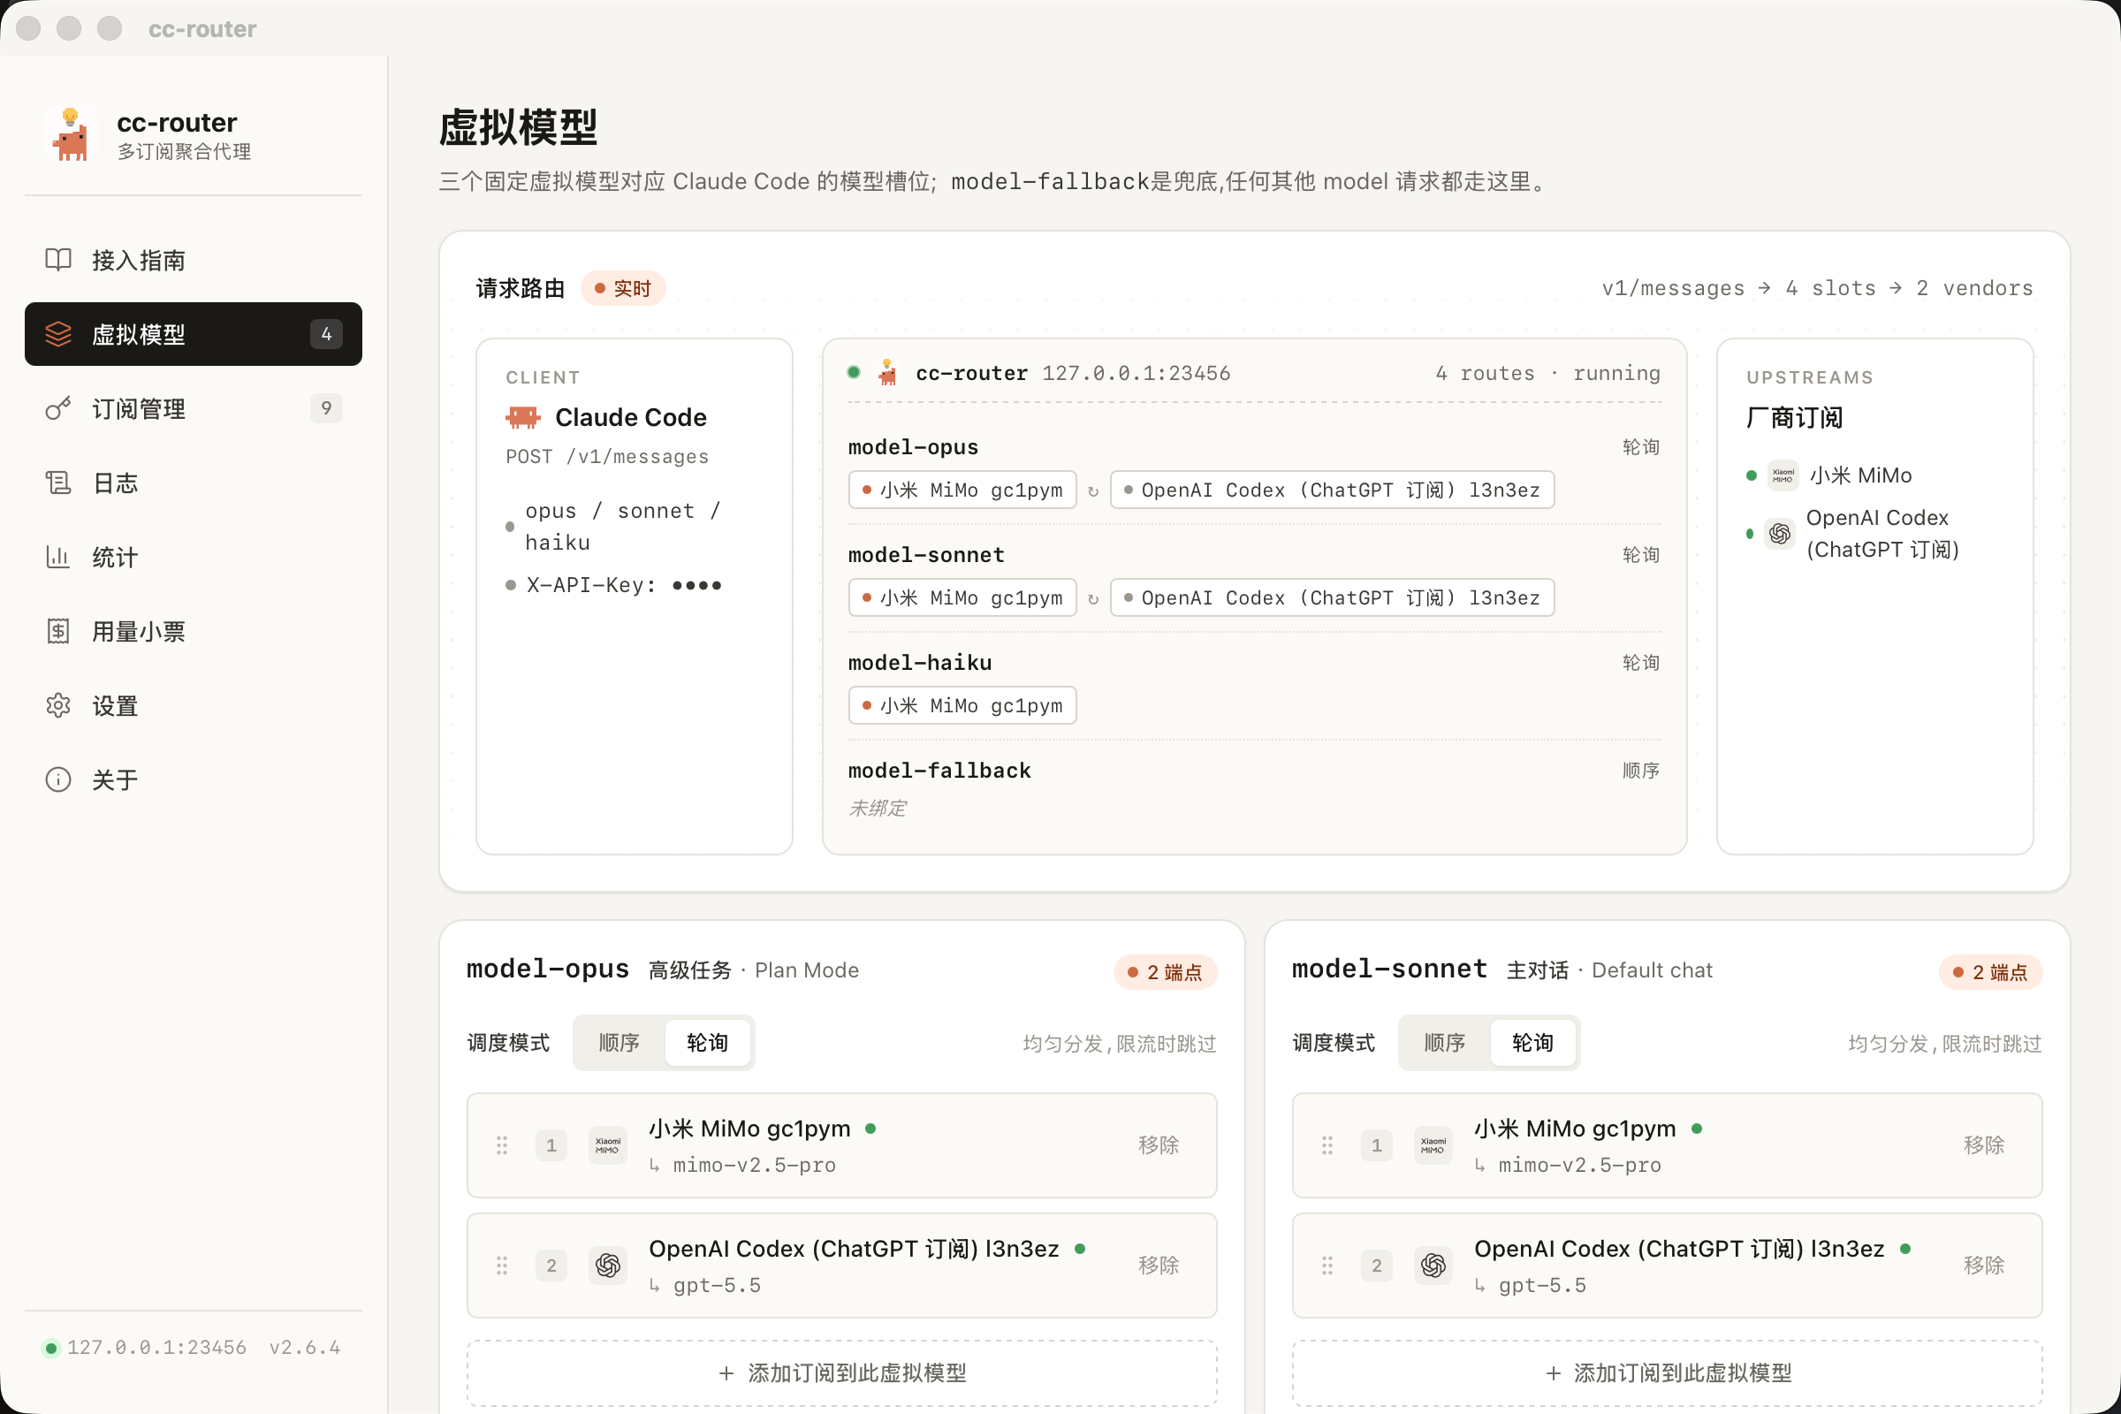Click the 实时 live badge next to 请求路由

pos(623,289)
